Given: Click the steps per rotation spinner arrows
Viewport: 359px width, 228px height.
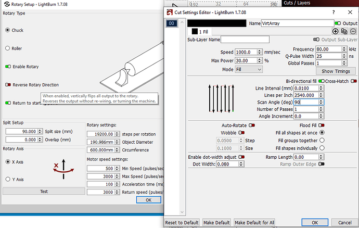Looking at the screenshot, I should [x=117, y=134].
